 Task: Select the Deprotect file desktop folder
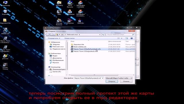5,21
